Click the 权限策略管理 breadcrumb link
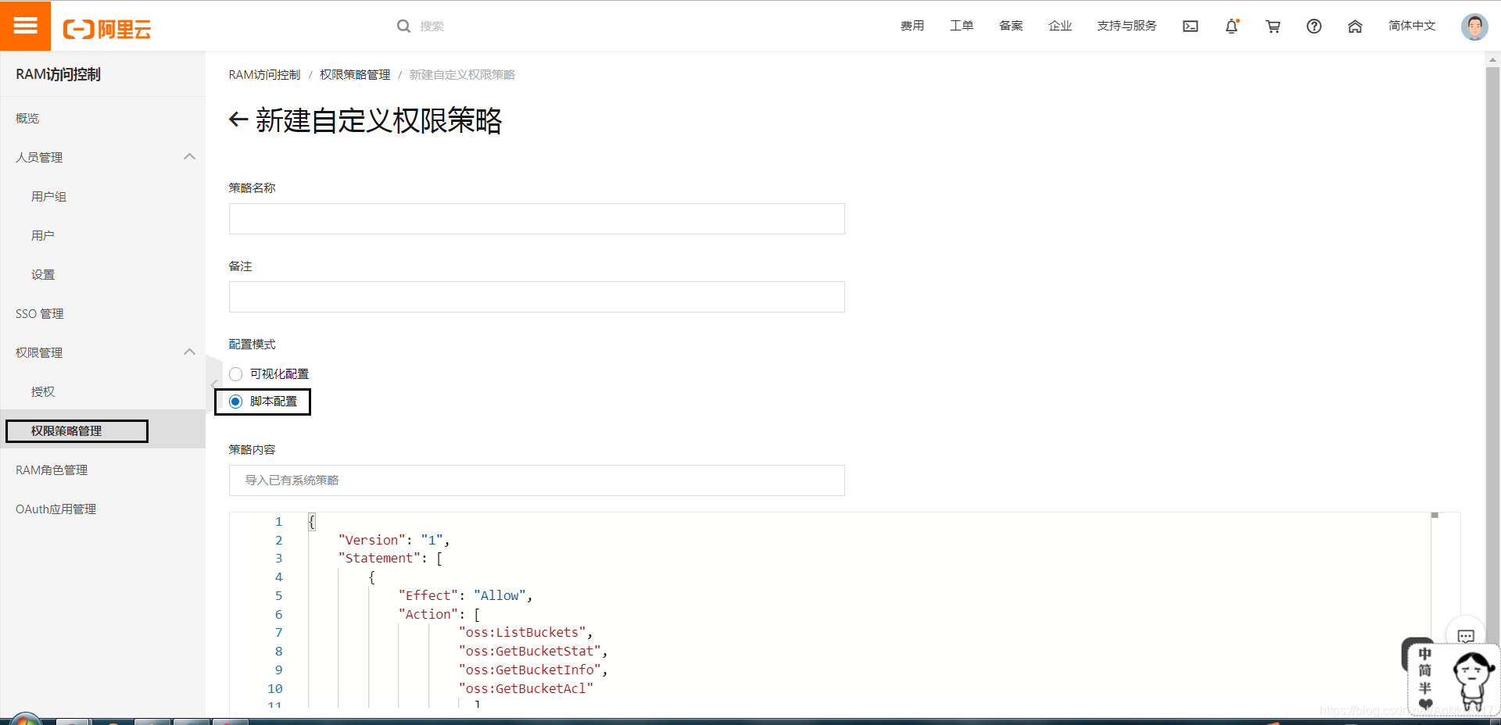The width and height of the screenshot is (1501, 725). 355,74
